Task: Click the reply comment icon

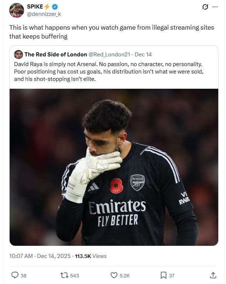Action: [15, 275]
